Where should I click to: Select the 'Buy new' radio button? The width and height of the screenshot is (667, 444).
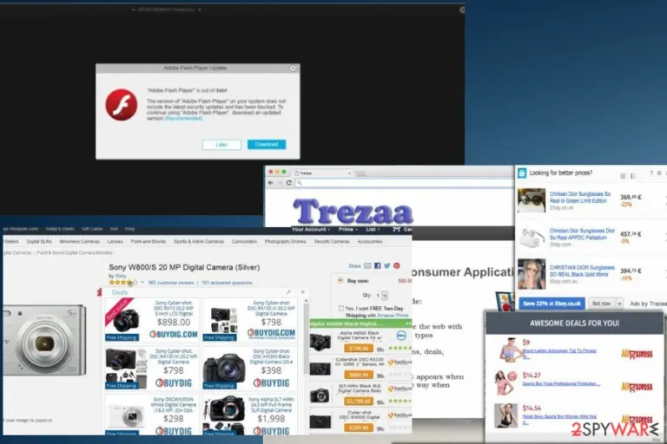click(340, 280)
